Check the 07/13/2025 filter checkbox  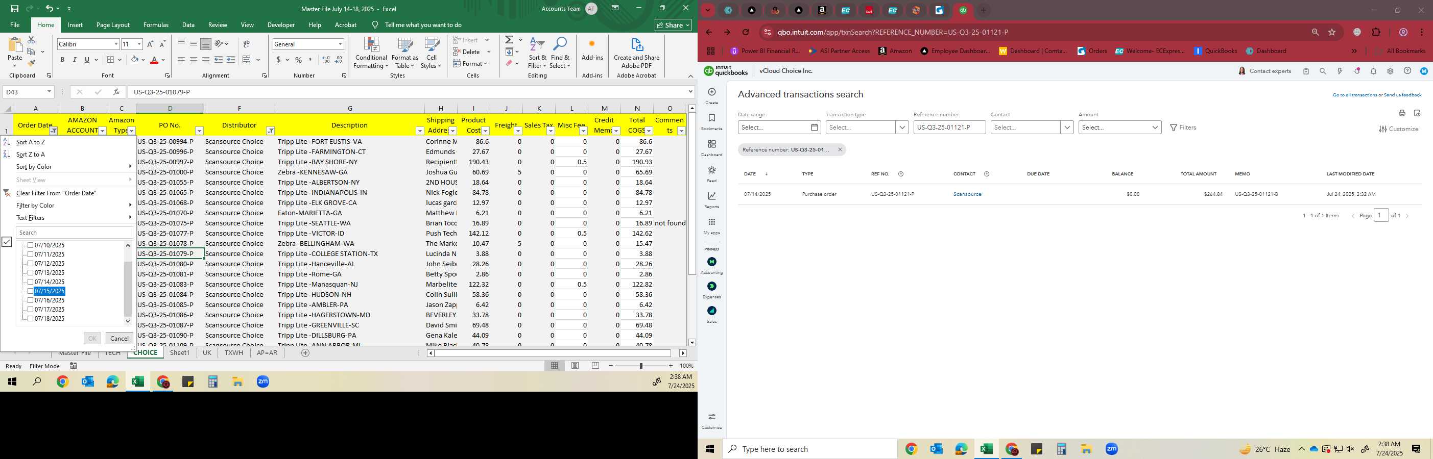tap(31, 272)
